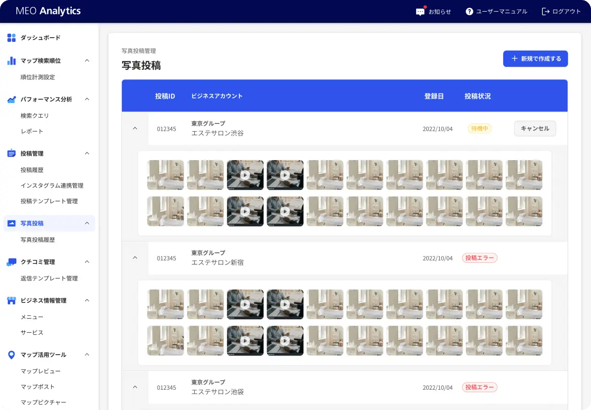Open the ビジネス情報管理 storefront icon
The height and width of the screenshot is (410, 591).
click(10, 300)
